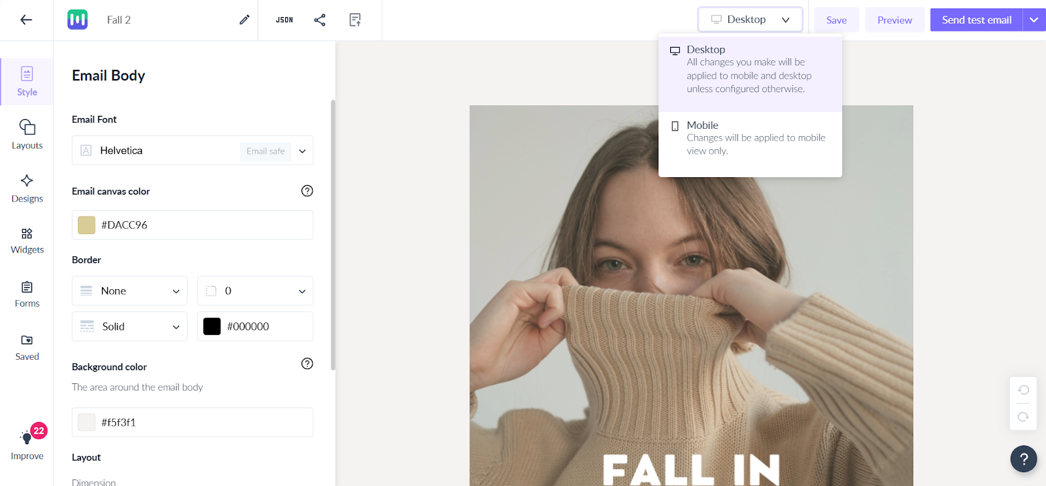Show help for Background color
The height and width of the screenshot is (486, 1046).
pyautogui.click(x=307, y=364)
